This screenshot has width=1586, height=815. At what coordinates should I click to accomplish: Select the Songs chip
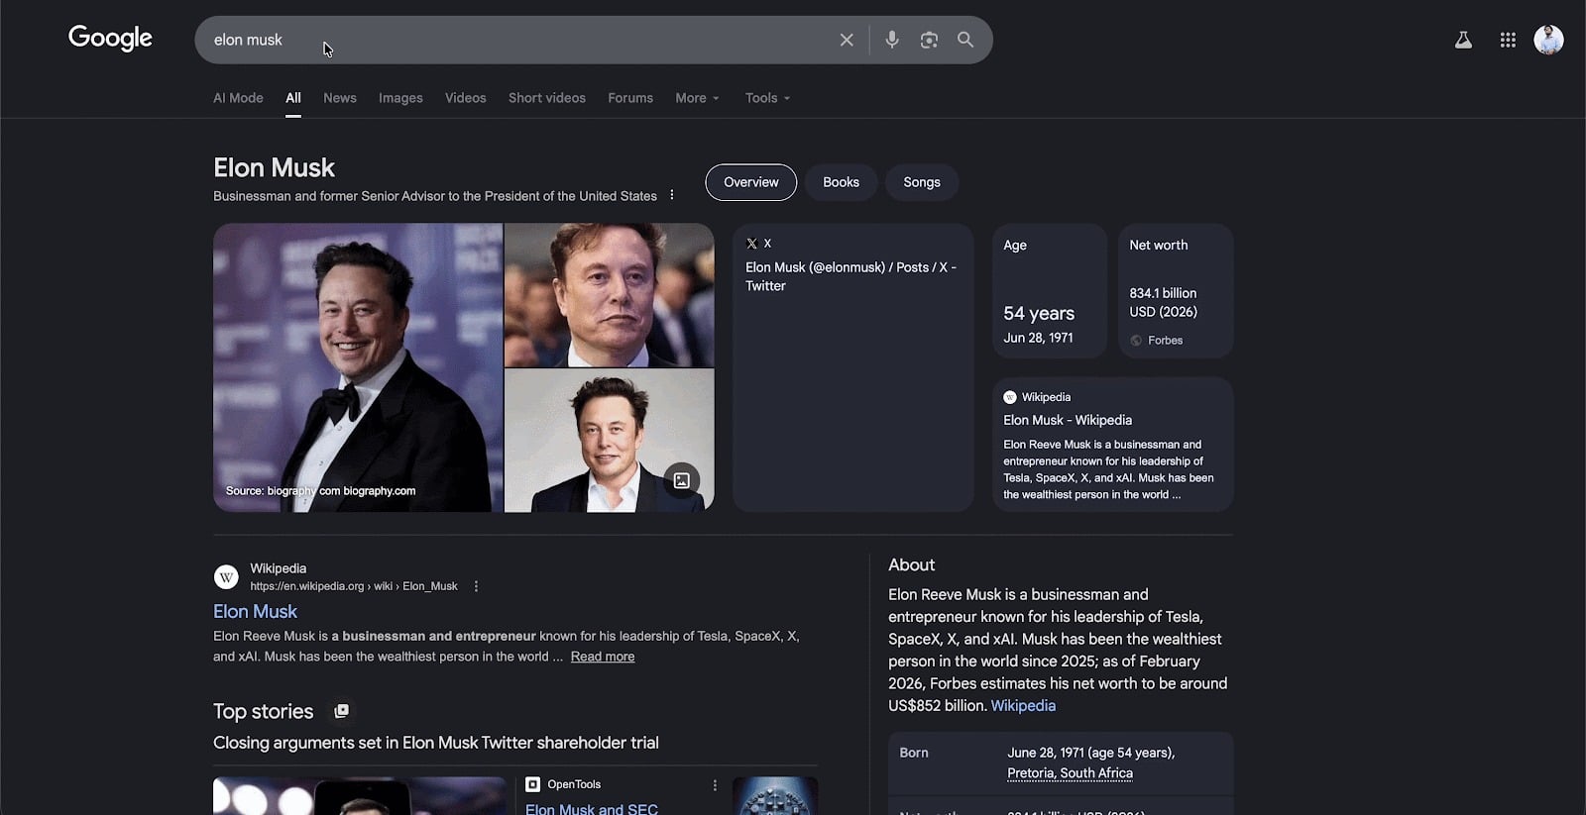coord(922,182)
